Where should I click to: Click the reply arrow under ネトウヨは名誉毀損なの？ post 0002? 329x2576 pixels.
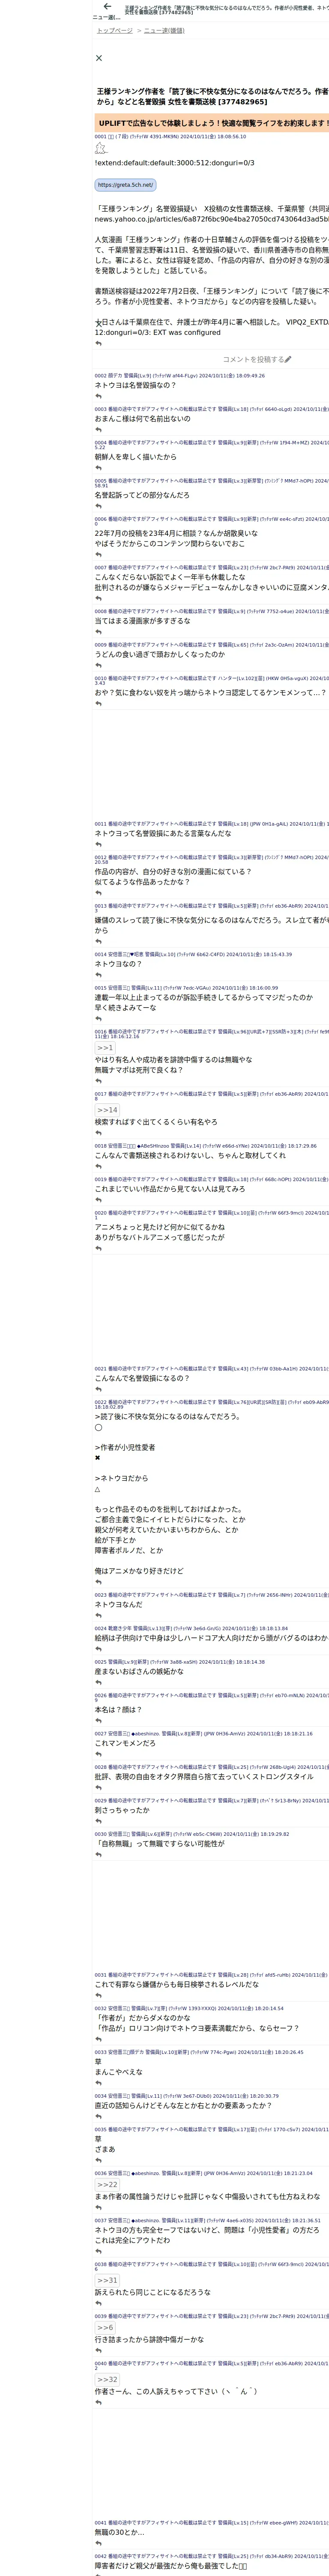[x=98, y=396]
